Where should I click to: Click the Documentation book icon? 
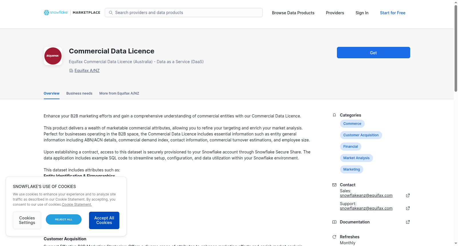click(334, 222)
